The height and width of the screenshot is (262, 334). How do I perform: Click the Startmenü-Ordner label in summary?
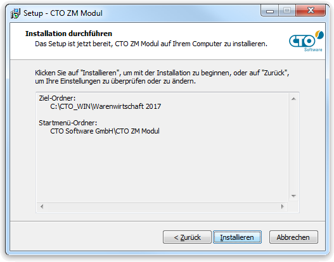(68, 123)
